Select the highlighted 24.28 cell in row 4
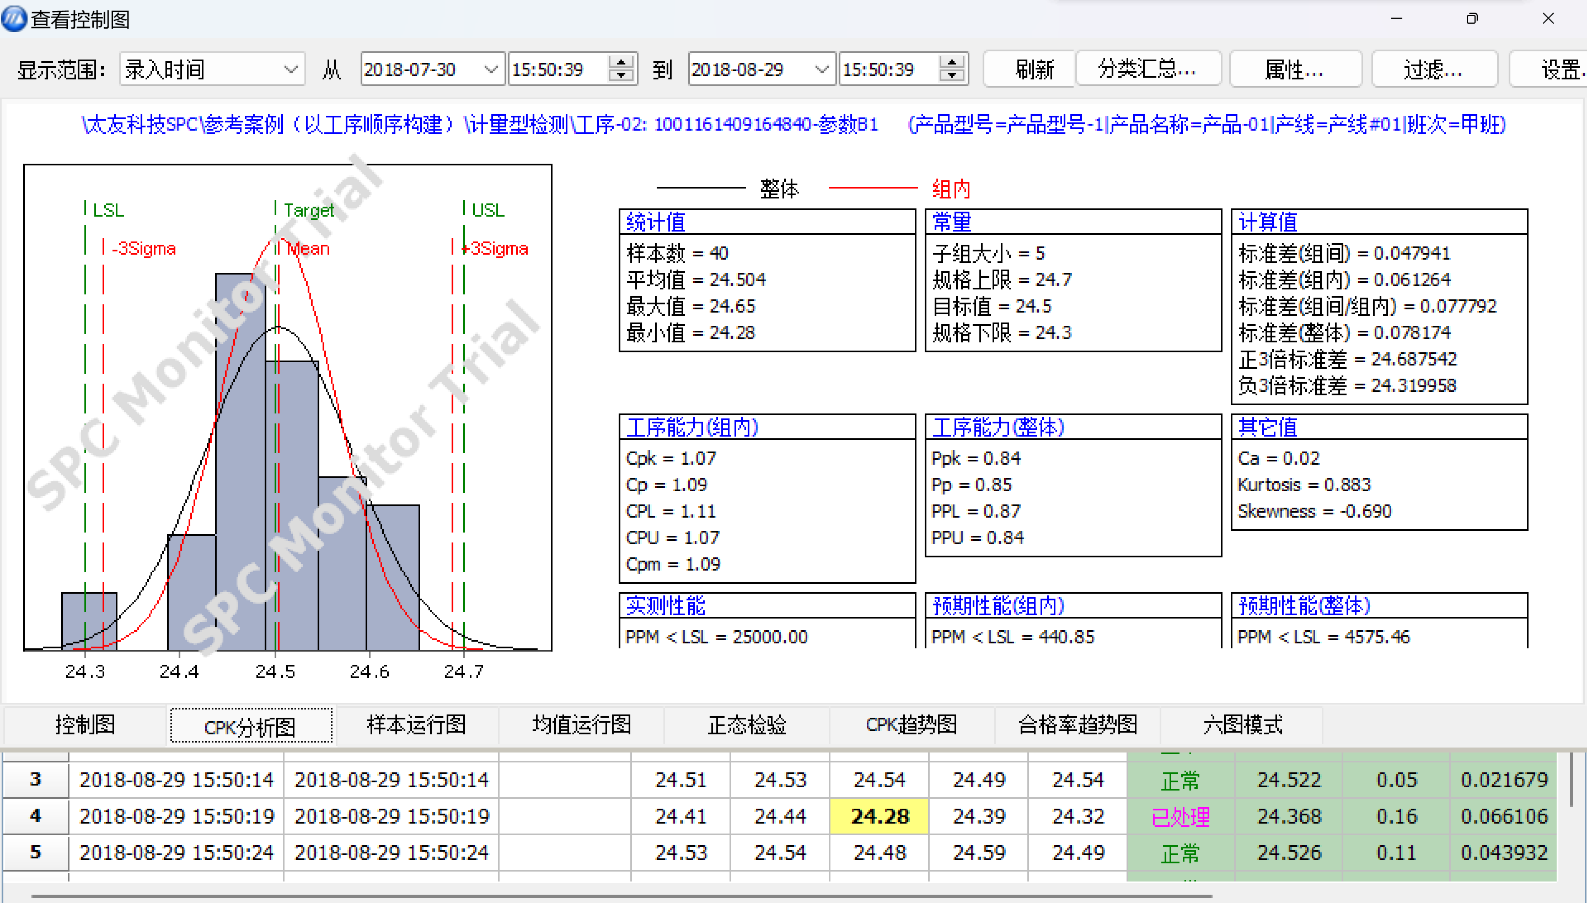Image resolution: width=1587 pixels, height=903 pixels. click(880, 816)
